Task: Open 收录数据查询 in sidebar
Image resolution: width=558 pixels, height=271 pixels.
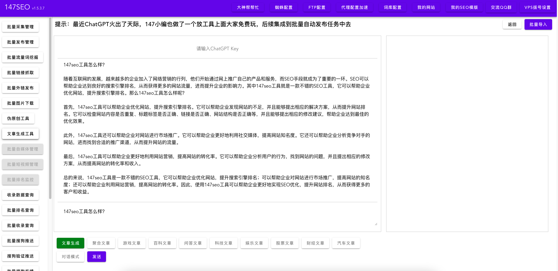Action: 21,195
